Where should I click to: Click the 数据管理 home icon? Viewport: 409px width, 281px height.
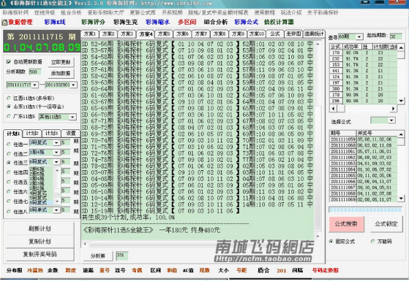[4, 23]
